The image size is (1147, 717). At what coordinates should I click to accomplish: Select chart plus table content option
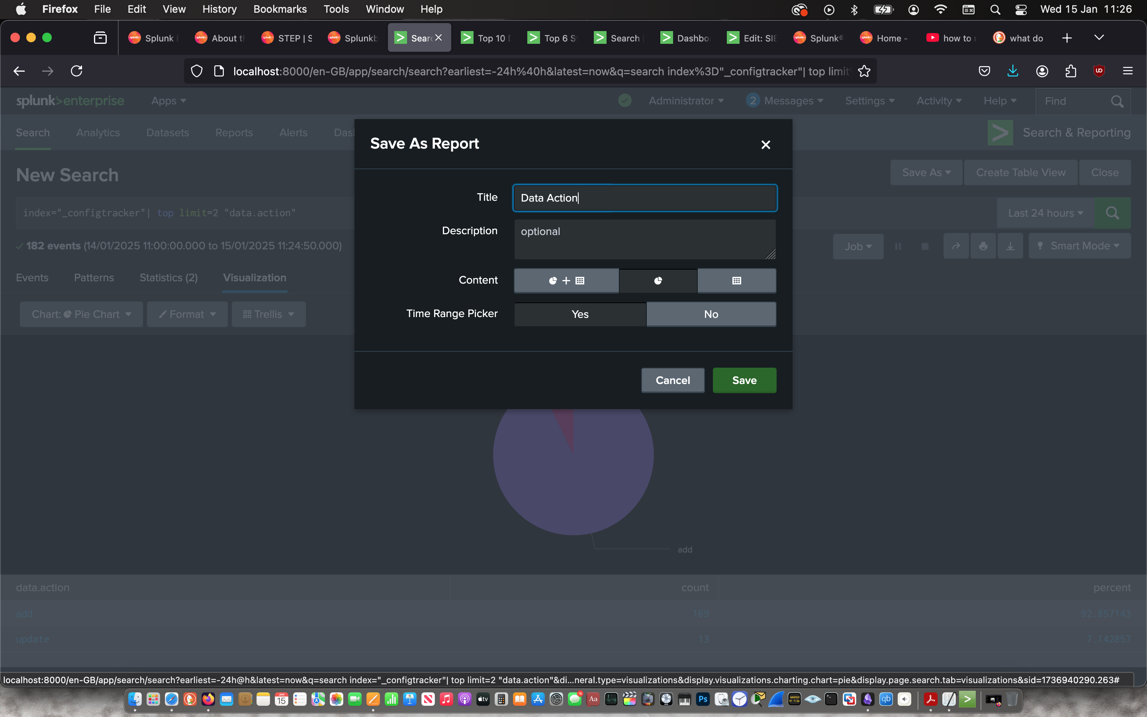tap(566, 281)
